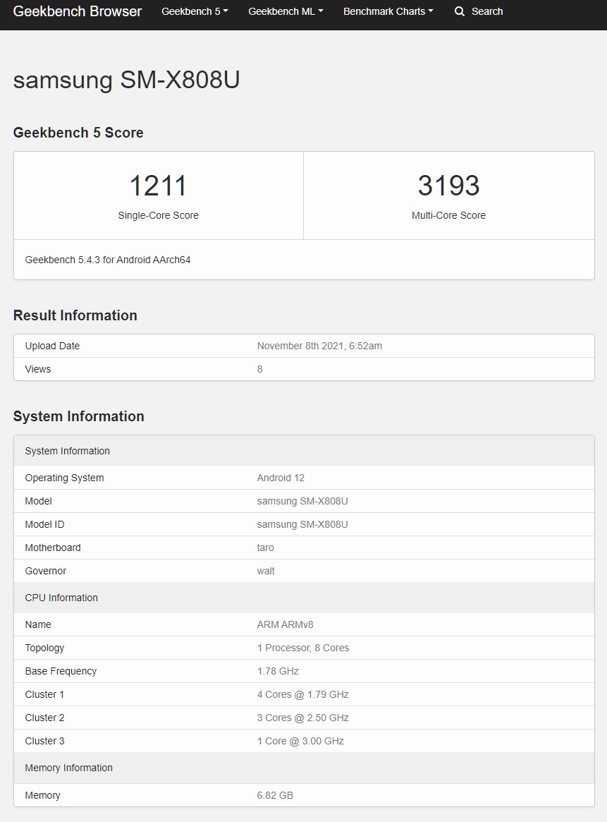The width and height of the screenshot is (607, 822).
Task: Click the Upload Date value November 8th 2021
Action: [x=319, y=346]
